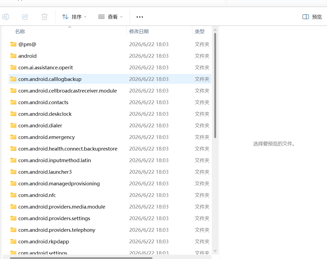The image size is (327, 259).
Task: Toggle the 预览 preview pane
Action: pyautogui.click(x=312, y=17)
